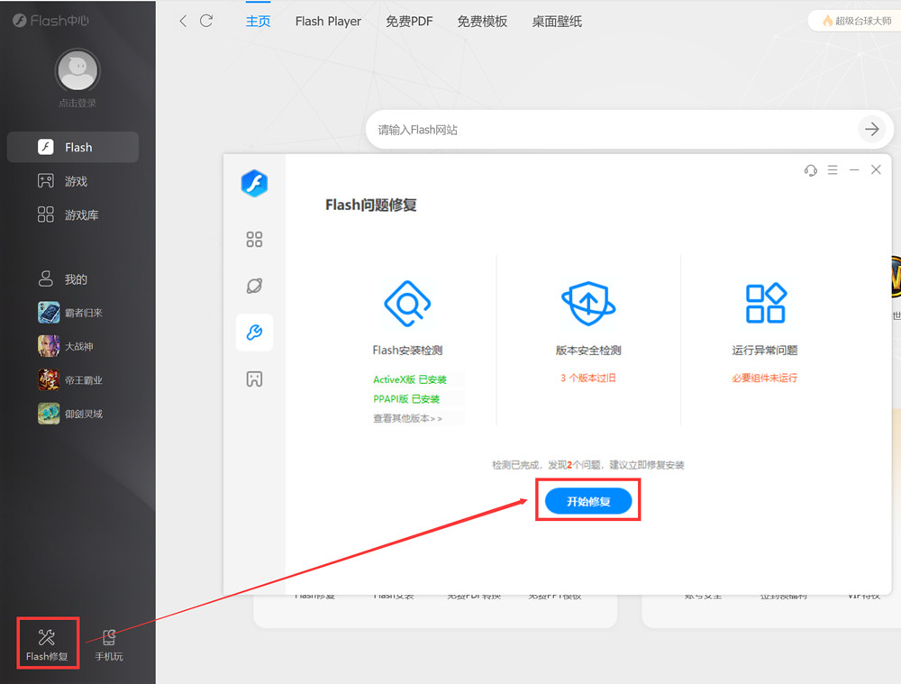Open the dialog hamburger menu icon
This screenshot has width=901, height=684.
[833, 170]
